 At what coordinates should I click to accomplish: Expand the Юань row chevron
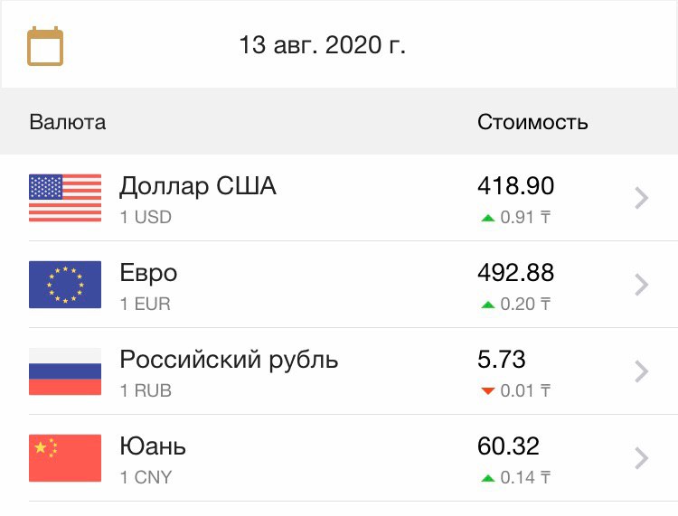pyautogui.click(x=642, y=458)
